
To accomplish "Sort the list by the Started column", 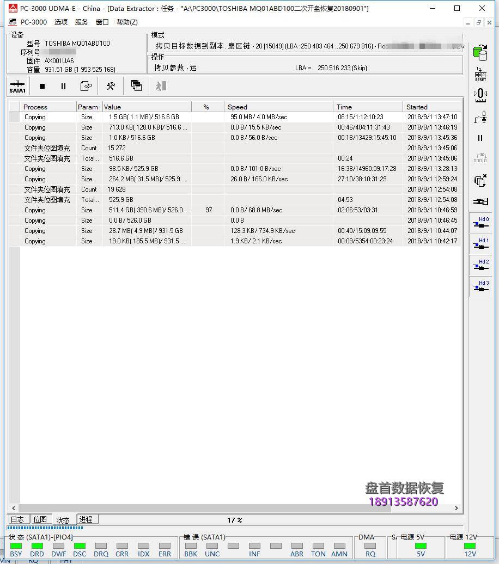I will (430, 107).
